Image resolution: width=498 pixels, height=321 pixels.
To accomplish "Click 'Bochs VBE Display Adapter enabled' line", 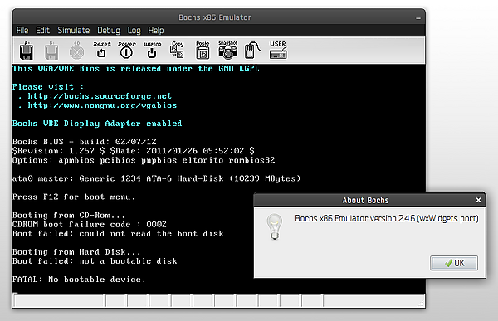I will pyautogui.click(x=97, y=124).
